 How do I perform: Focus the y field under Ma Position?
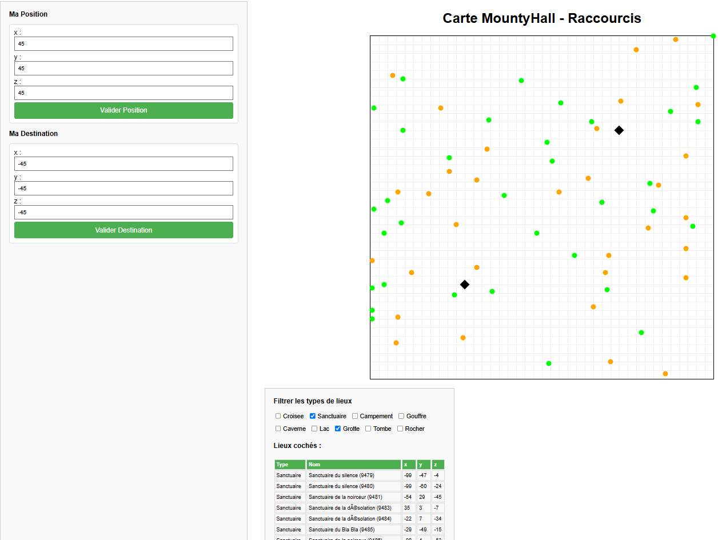pos(123,68)
